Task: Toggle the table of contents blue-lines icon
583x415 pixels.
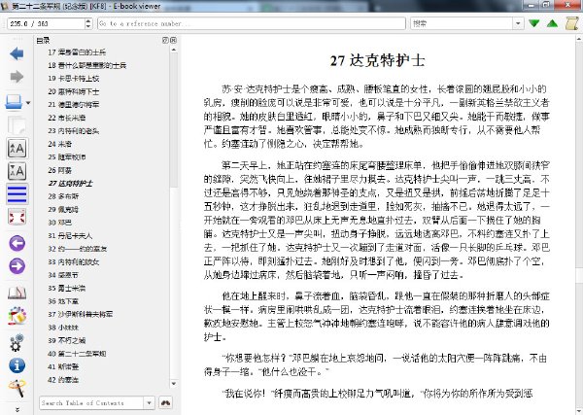Action: coord(17,194)
